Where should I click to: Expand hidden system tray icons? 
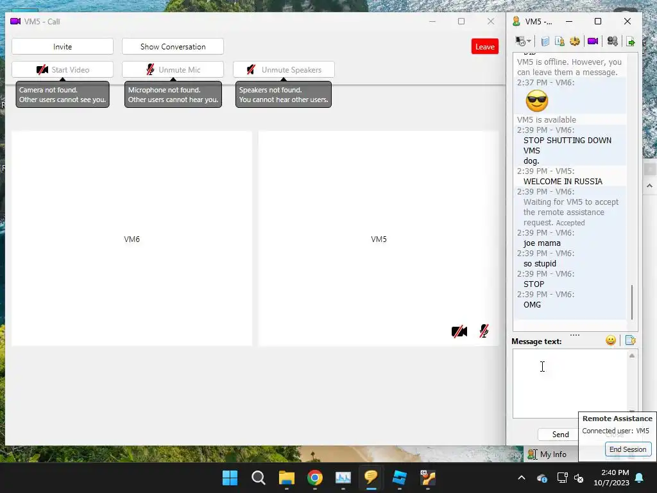(x=521, y=478)
